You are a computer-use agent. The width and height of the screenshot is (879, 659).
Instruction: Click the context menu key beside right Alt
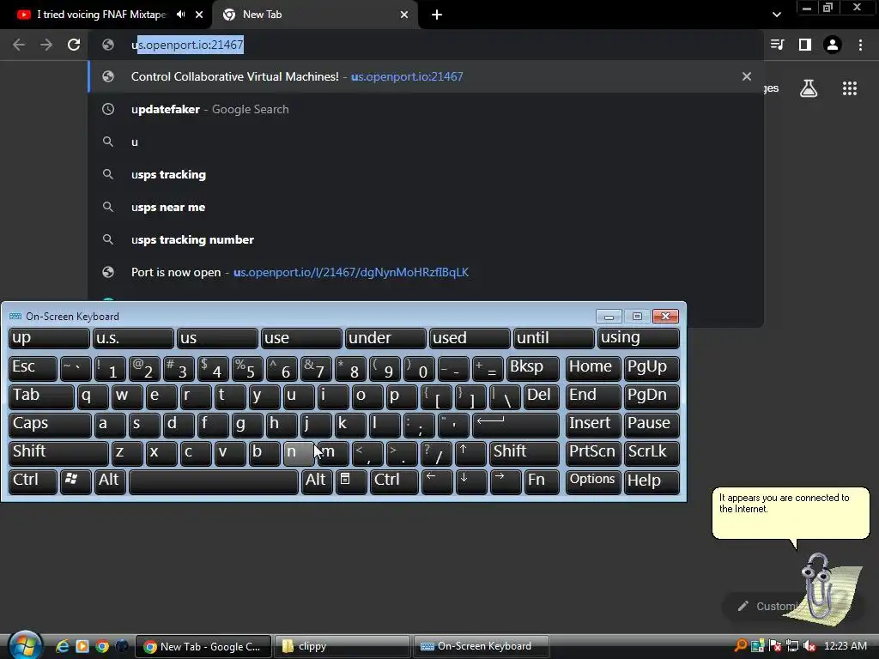tap(351, 481)
